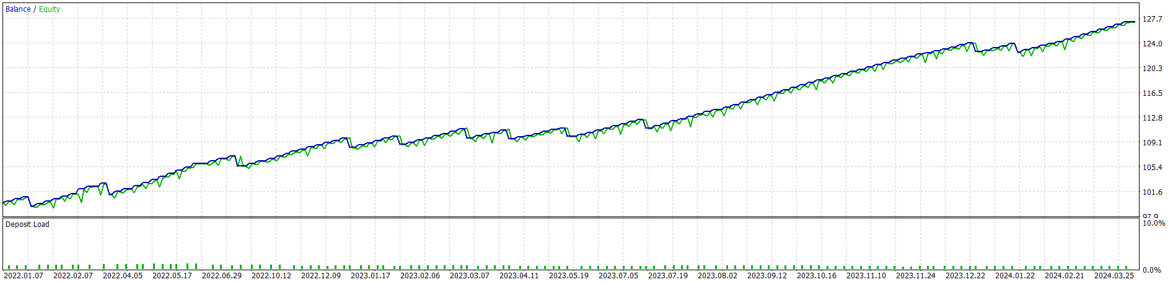
Task: Select the 2022.10.12 date label
Action: (x=271, y=276)
